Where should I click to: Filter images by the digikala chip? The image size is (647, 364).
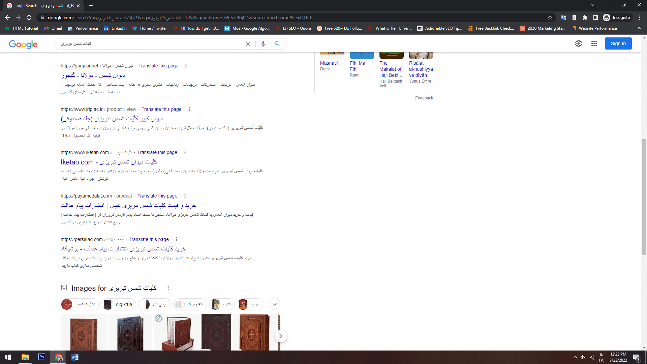[x=119, y=304]
